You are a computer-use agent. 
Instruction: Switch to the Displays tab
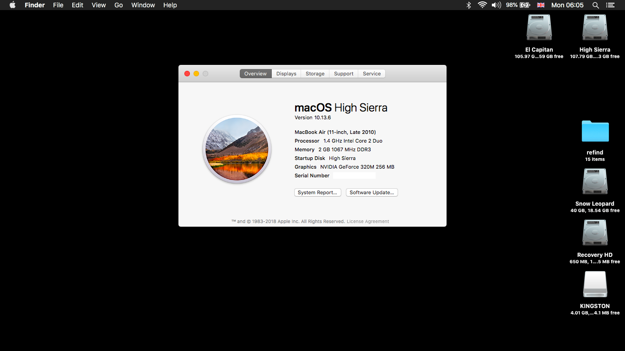click(x=286, y=74)
